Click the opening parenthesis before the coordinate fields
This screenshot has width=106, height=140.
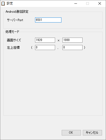click(32, 47)
